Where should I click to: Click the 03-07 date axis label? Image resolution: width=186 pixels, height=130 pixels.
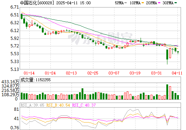(114, 73)
